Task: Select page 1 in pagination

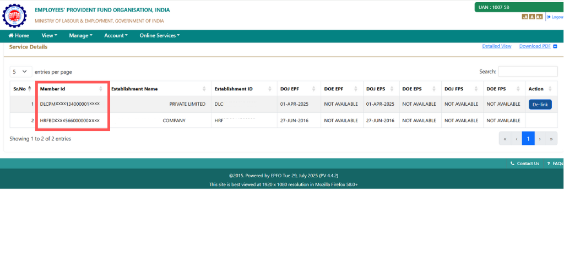Action: pos(528,139)
